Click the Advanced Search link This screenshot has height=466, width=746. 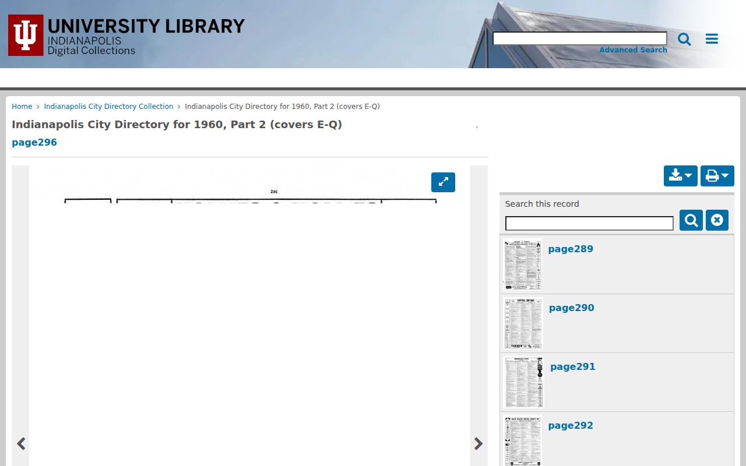pyautogui.click(x=633, y=50)
